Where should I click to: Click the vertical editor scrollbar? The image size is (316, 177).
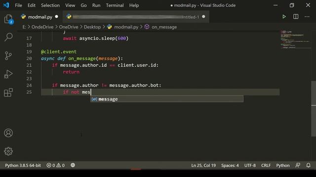[x=314, y=109]
